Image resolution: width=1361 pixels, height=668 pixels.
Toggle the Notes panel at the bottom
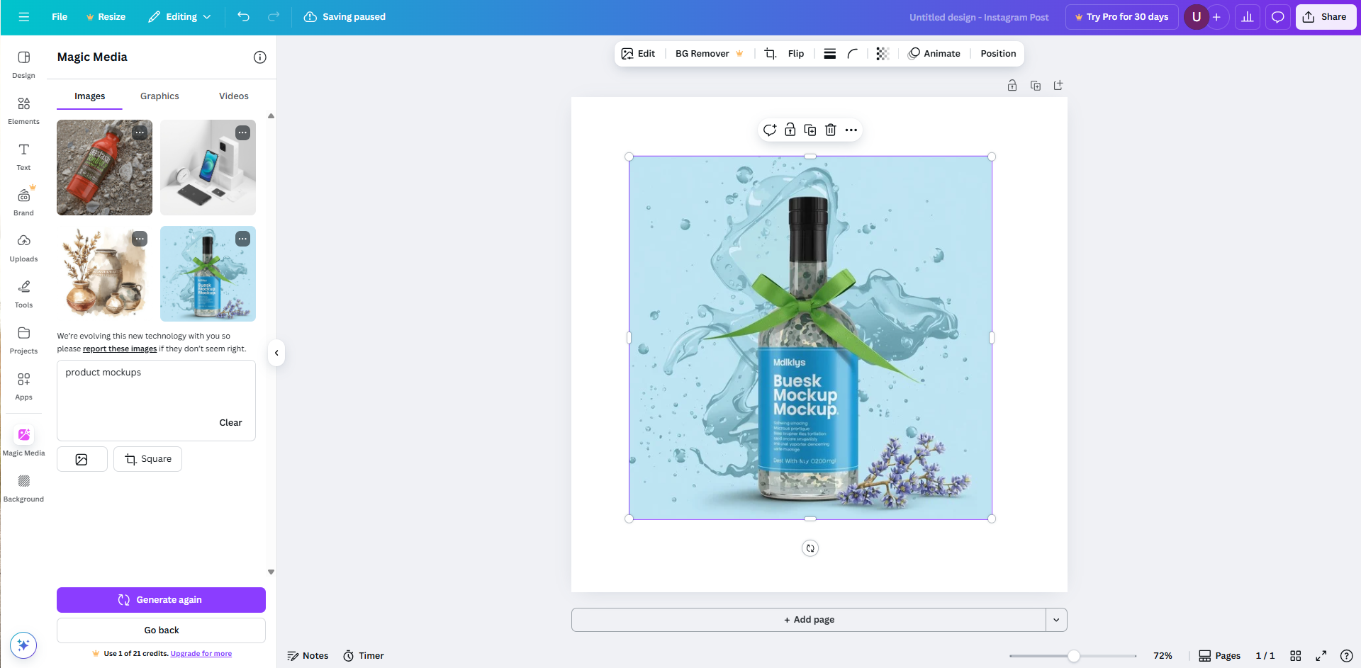pyautogui.click(x=308, y=655)
